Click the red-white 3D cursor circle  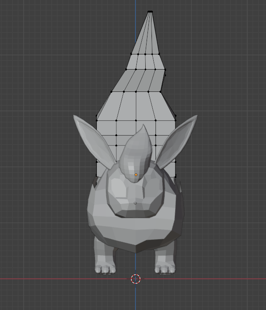135,279
